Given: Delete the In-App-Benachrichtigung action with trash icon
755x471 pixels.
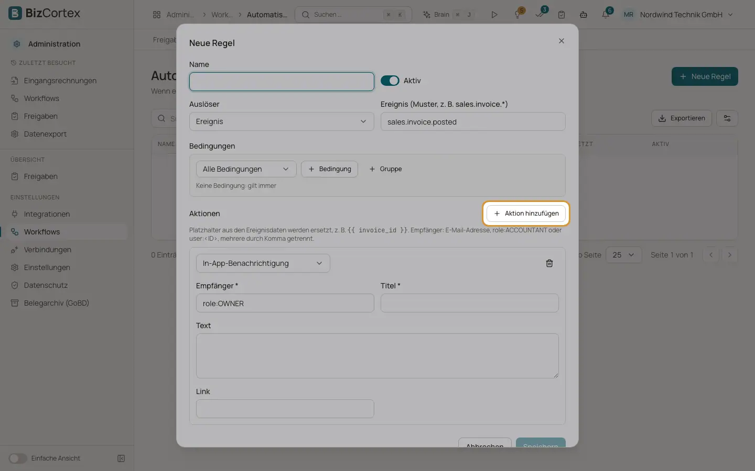Looking at the screenshot, I should [549, 263].
